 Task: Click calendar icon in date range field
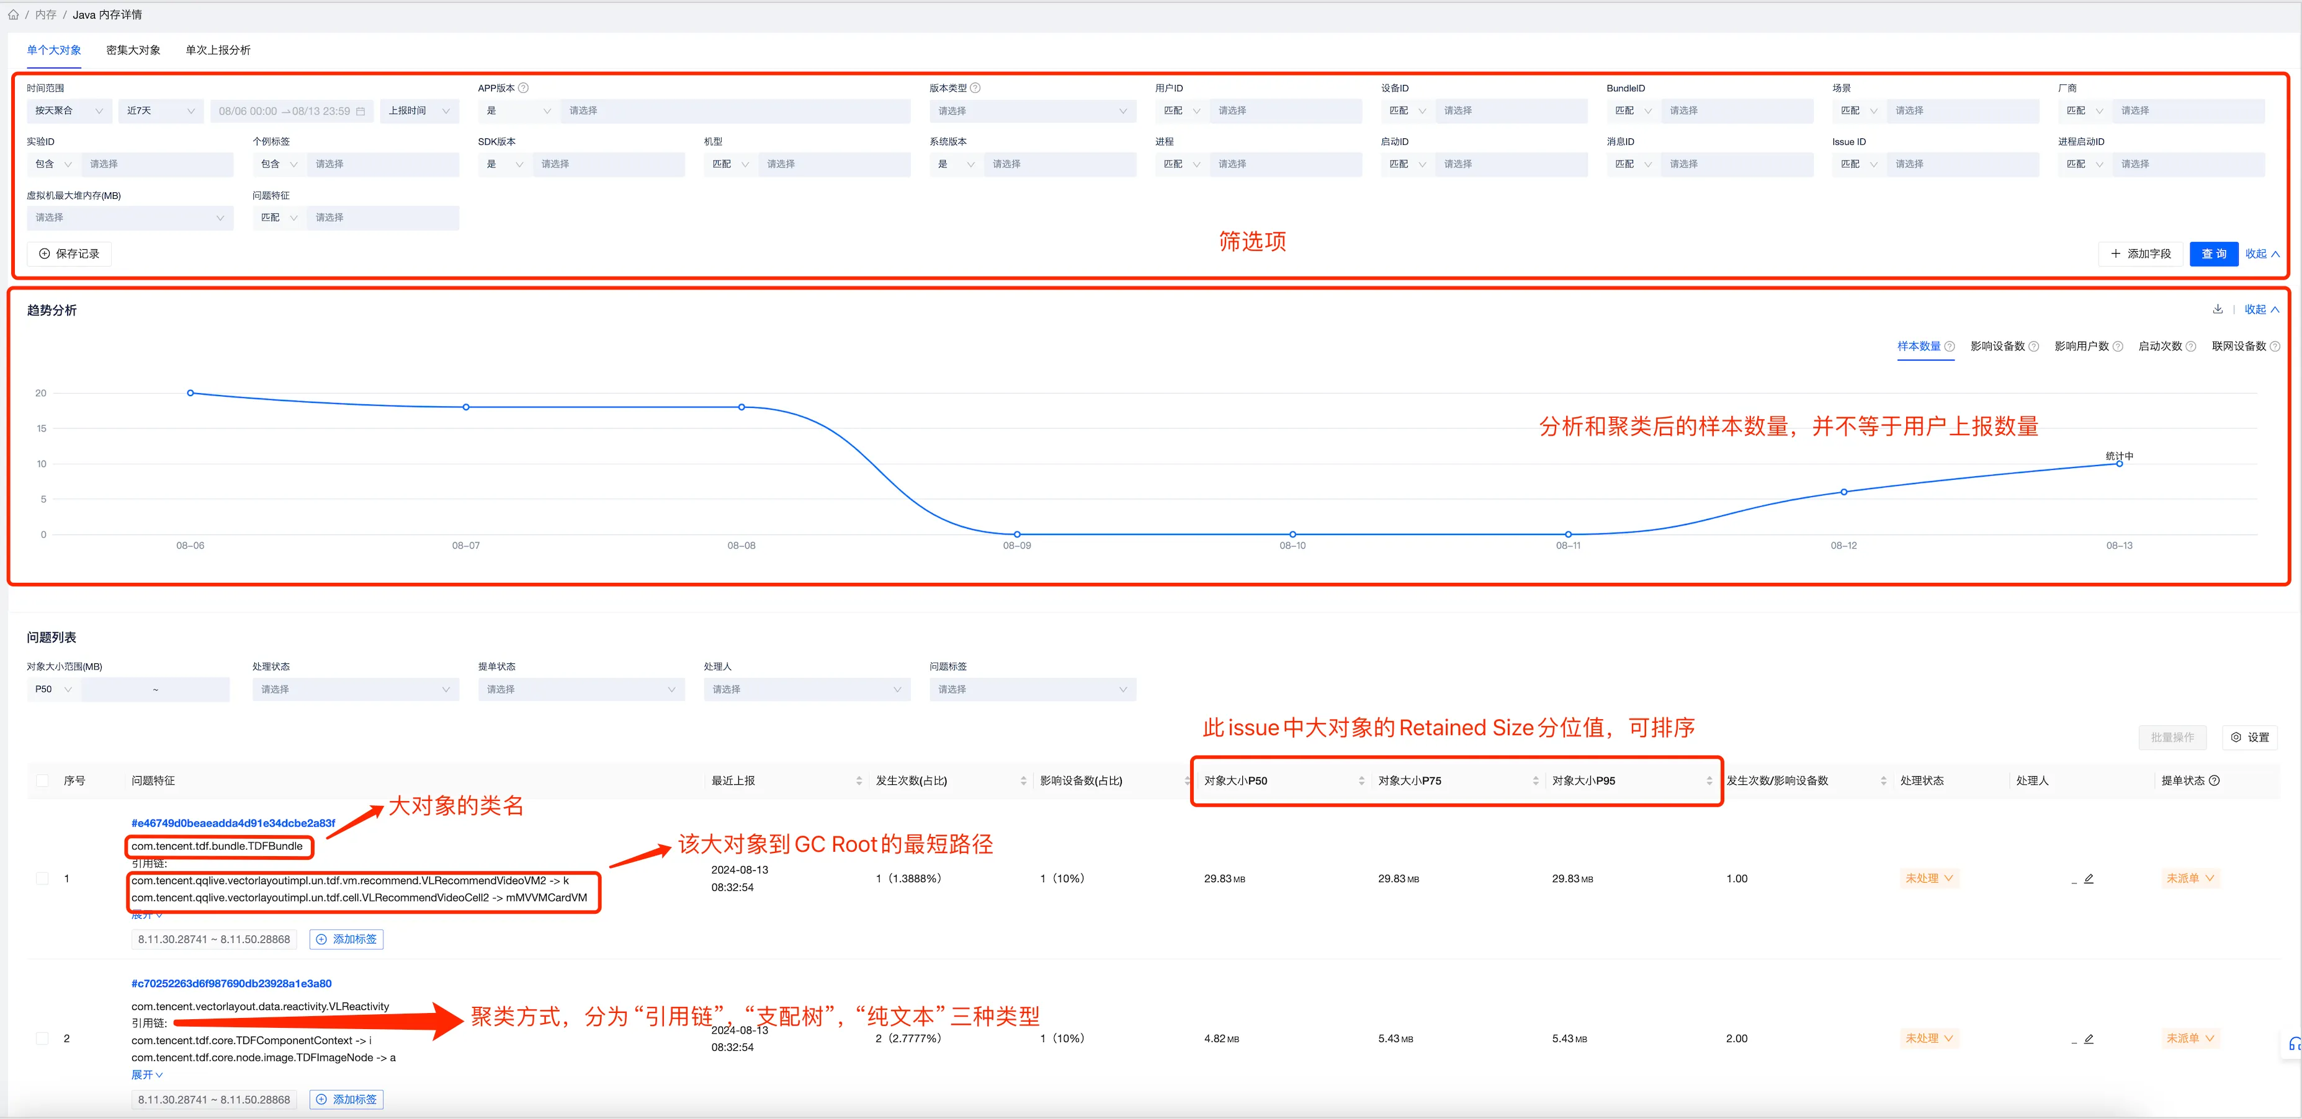point(361,111)
